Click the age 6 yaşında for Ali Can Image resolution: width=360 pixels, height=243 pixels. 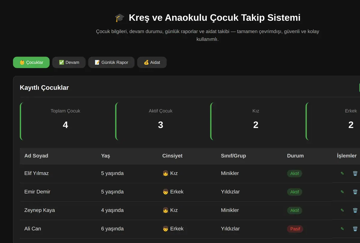pyautogui.click(x=112, y=229)
